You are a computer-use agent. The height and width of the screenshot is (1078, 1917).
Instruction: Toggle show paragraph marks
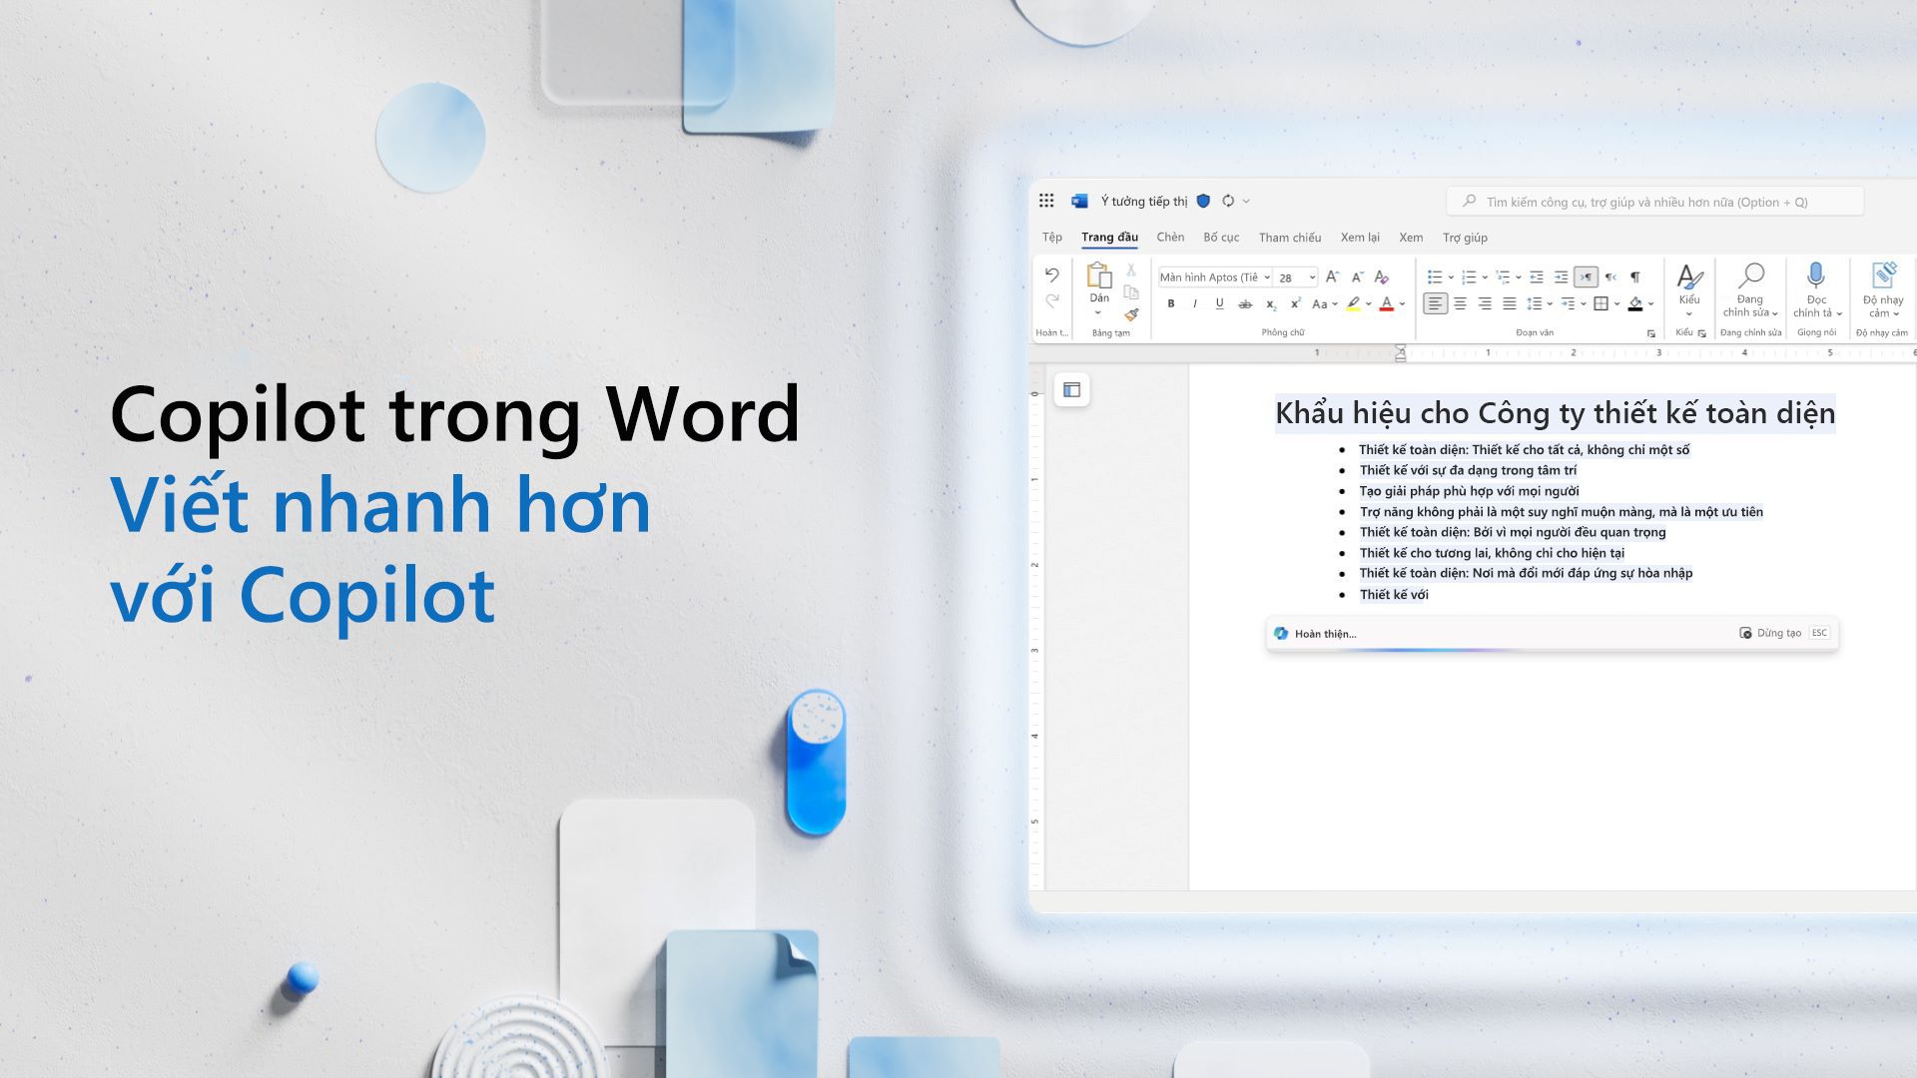pos(1635,276)
